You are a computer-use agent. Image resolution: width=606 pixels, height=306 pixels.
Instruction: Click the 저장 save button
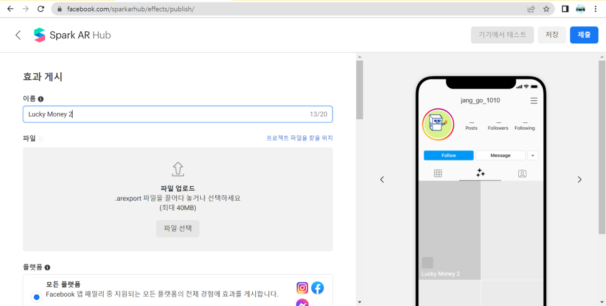(552, 34)
